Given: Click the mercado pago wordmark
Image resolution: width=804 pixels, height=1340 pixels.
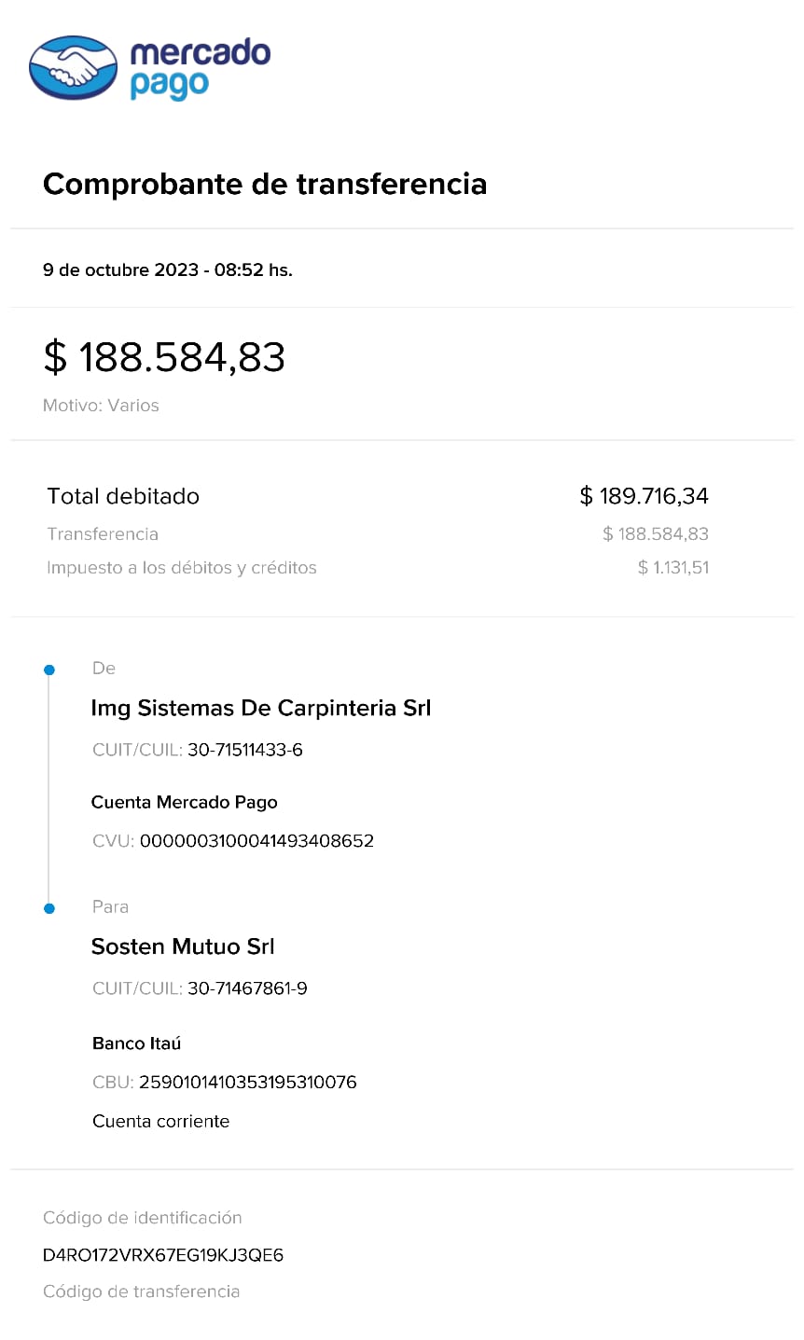Looking at the screenshot, I should coord(200,68).
